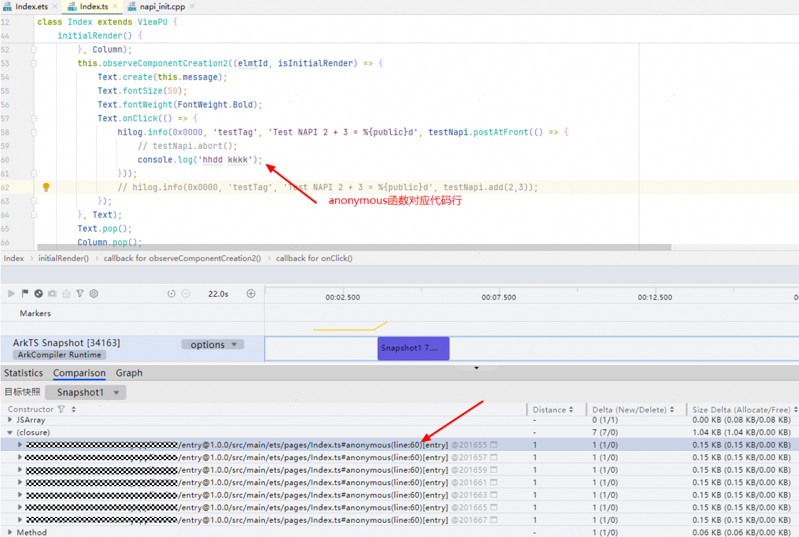This screenshot has height=537, width=799.
Task: Switch to the napi_init.cpp editor tab
Action: point(161,6)
